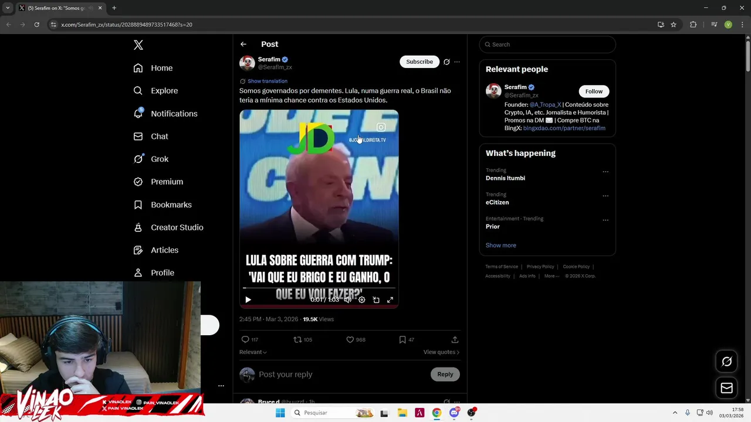Open the Home page from the sidebar
Viewport: 751px width, 422px height.
[x=153, y=68]
